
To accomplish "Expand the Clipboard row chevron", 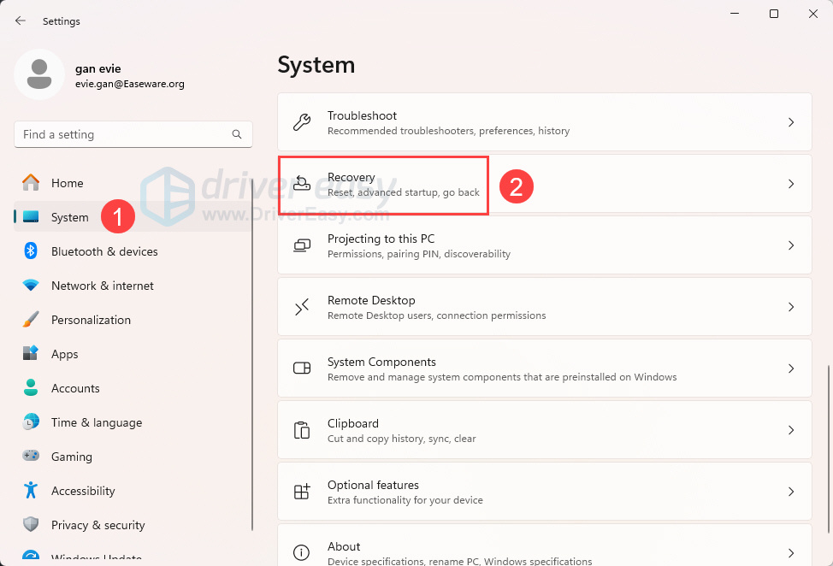I will 791,430.
